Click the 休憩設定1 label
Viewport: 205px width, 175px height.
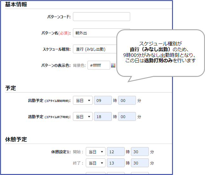[x=61, y=152]
